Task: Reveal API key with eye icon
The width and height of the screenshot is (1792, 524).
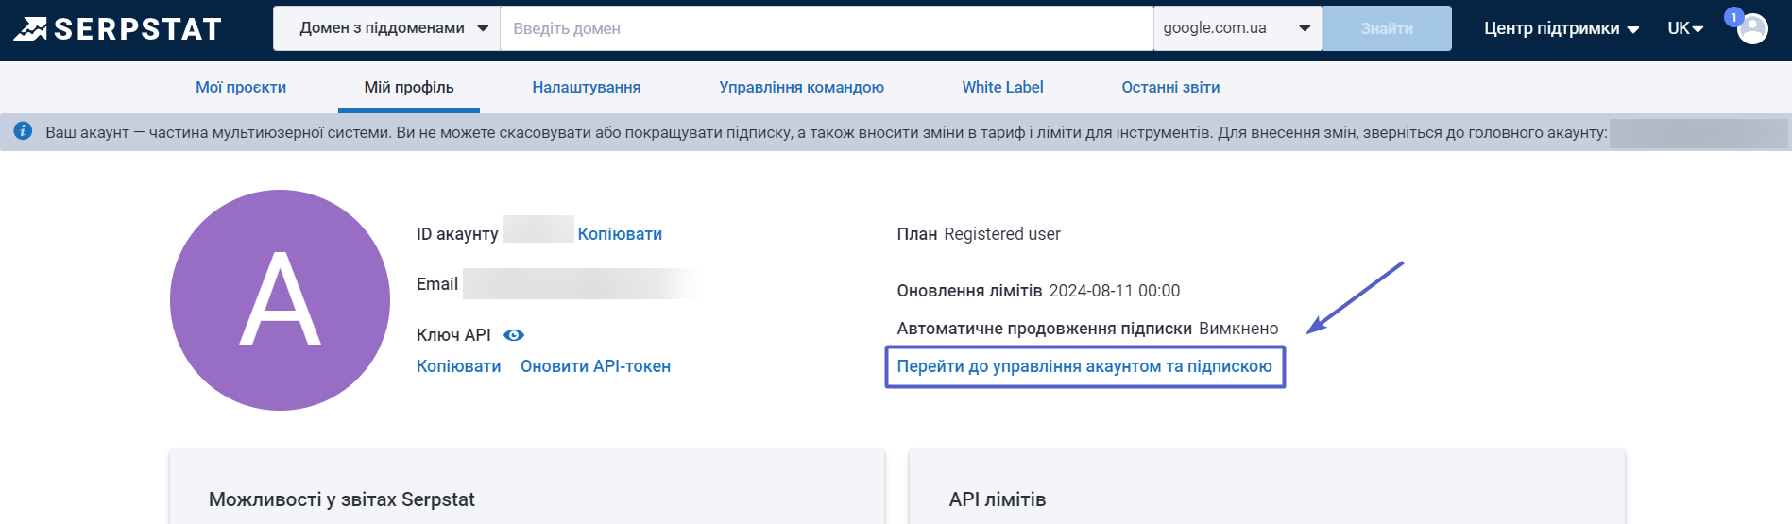Action: (x=514, y=335)
